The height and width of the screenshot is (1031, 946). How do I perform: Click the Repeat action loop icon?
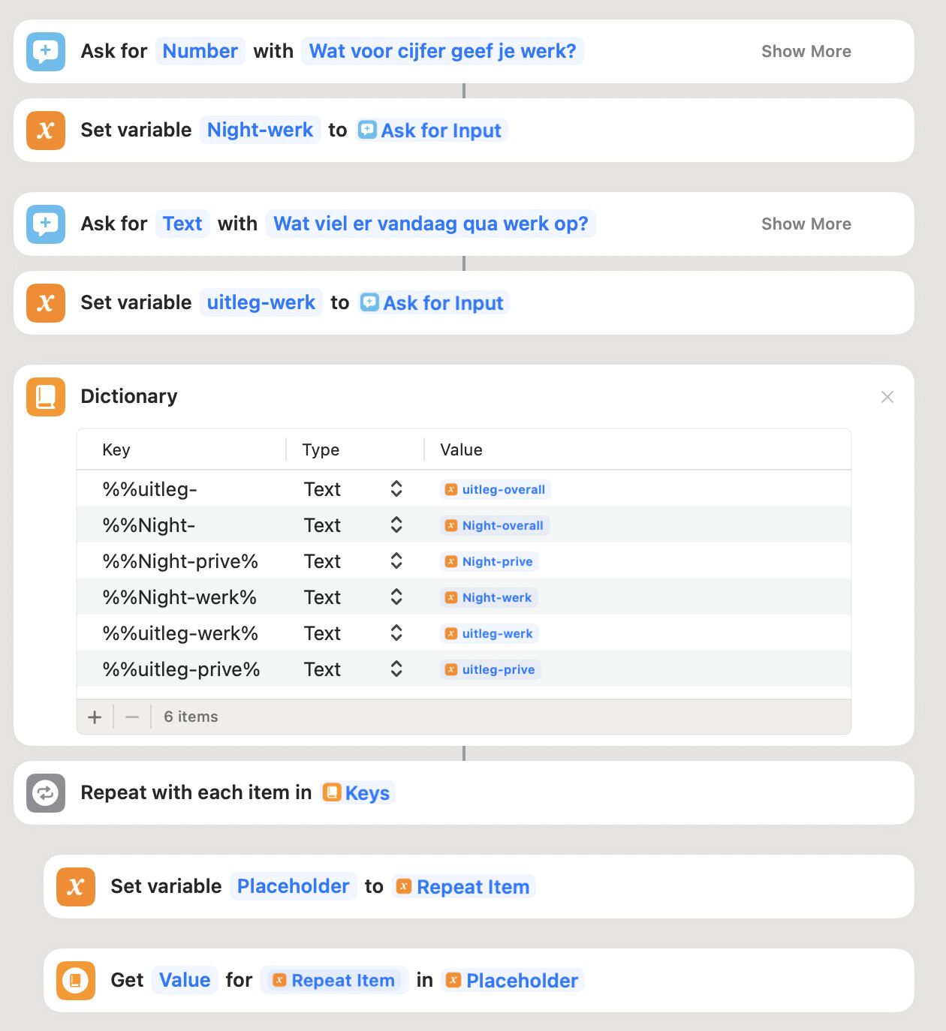click(46, 793)
